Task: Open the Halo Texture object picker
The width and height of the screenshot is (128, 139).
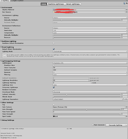Action: 127,107
